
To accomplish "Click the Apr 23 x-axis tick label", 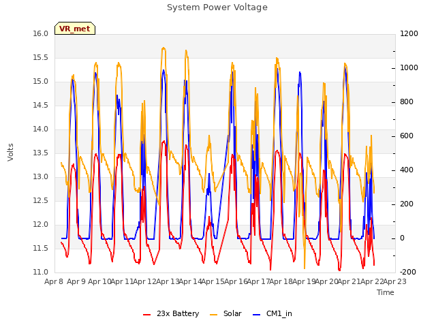I will pyautogui.click(x=394, y=281).
